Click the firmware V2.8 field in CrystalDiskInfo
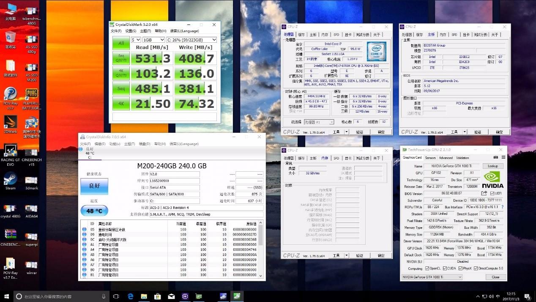536x302 pixels. pos(175,174)
